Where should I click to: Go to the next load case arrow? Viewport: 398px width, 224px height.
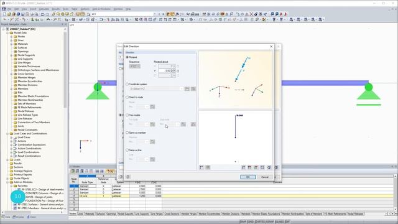(164, 14)
